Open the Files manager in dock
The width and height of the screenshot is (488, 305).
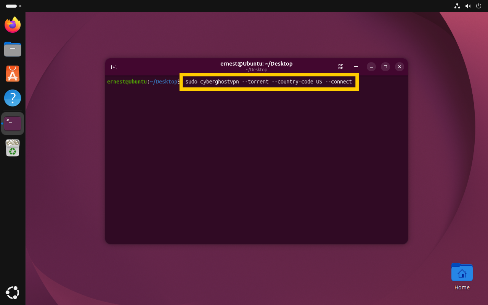(x=13, y=49)
